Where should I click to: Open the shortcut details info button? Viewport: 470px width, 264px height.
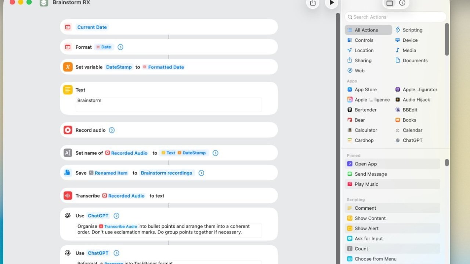pos(402,3)
